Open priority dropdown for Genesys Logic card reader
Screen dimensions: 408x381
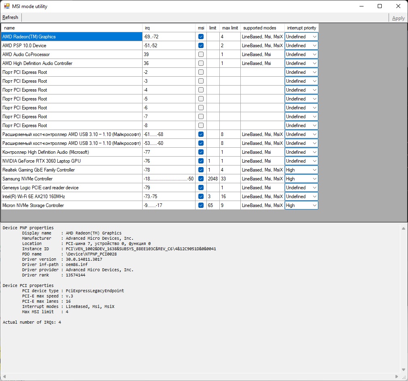click(301, 188)
